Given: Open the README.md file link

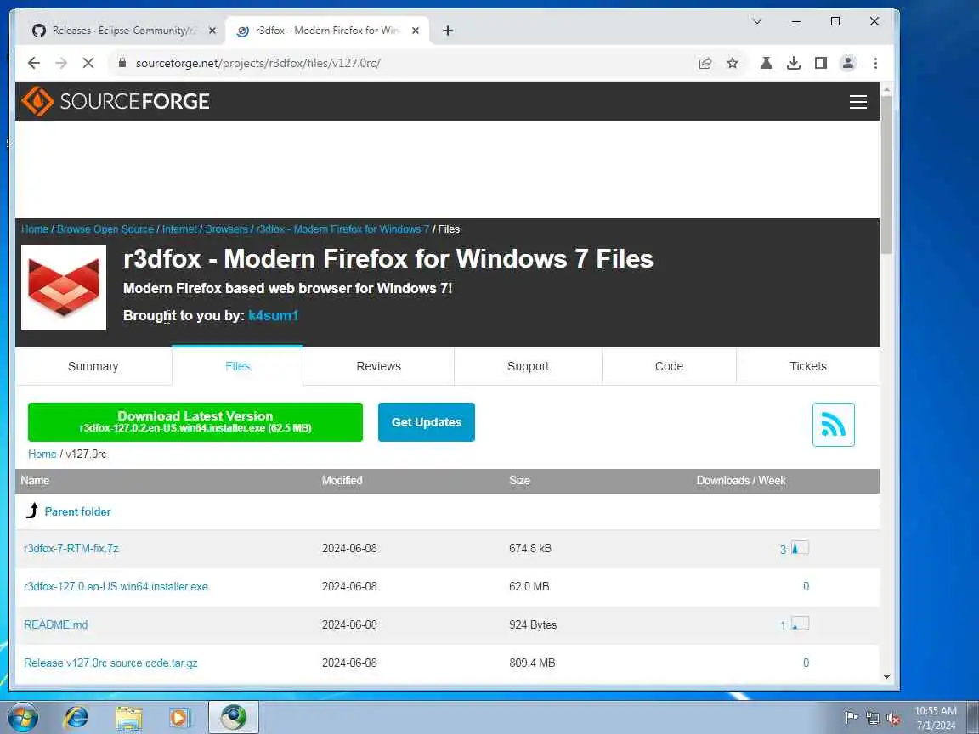Looking at the screenshot, I should (x=55, y=624).
